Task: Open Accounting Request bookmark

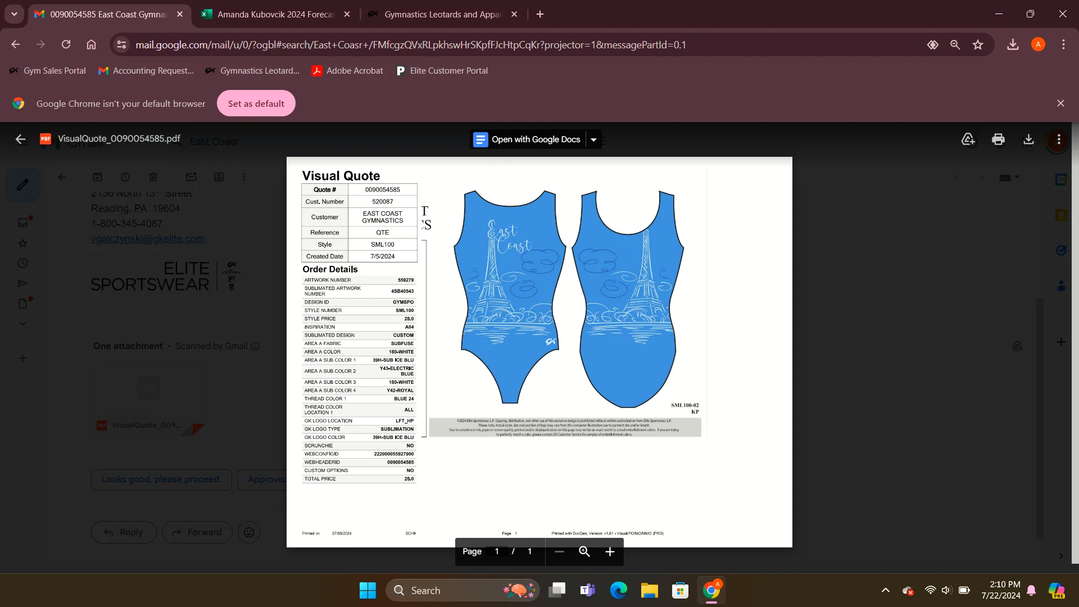Action: pyautogui.click(x=146, y=71)
